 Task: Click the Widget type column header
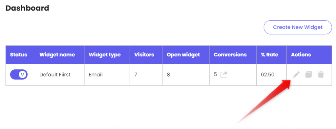coord(105,55)
